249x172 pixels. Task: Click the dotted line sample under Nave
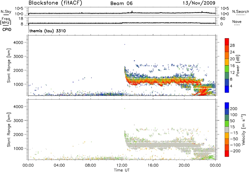(x=237, y=25)
